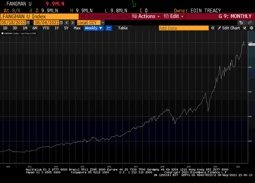Click the undo arrow icon
This screenshot has height=183, width=255.
click(x=241, y=22)
